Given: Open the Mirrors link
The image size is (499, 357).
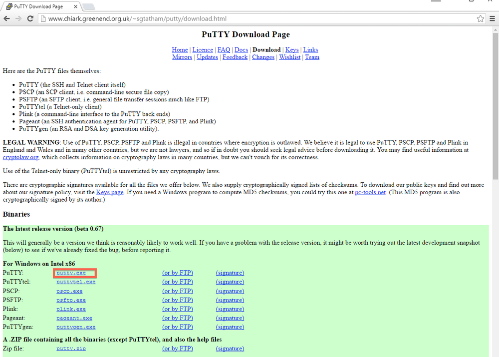Looking at the screenshot, I should [182, 57].
